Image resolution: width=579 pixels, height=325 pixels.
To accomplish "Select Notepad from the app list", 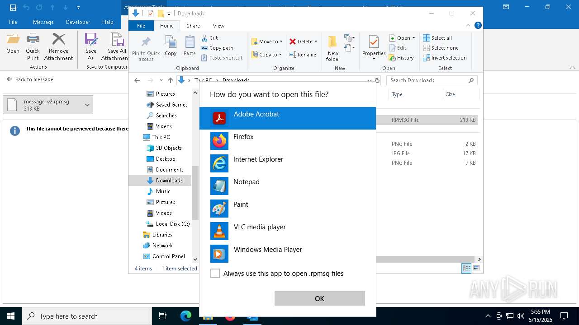I will pyautogui.click(x=287, y=186).
